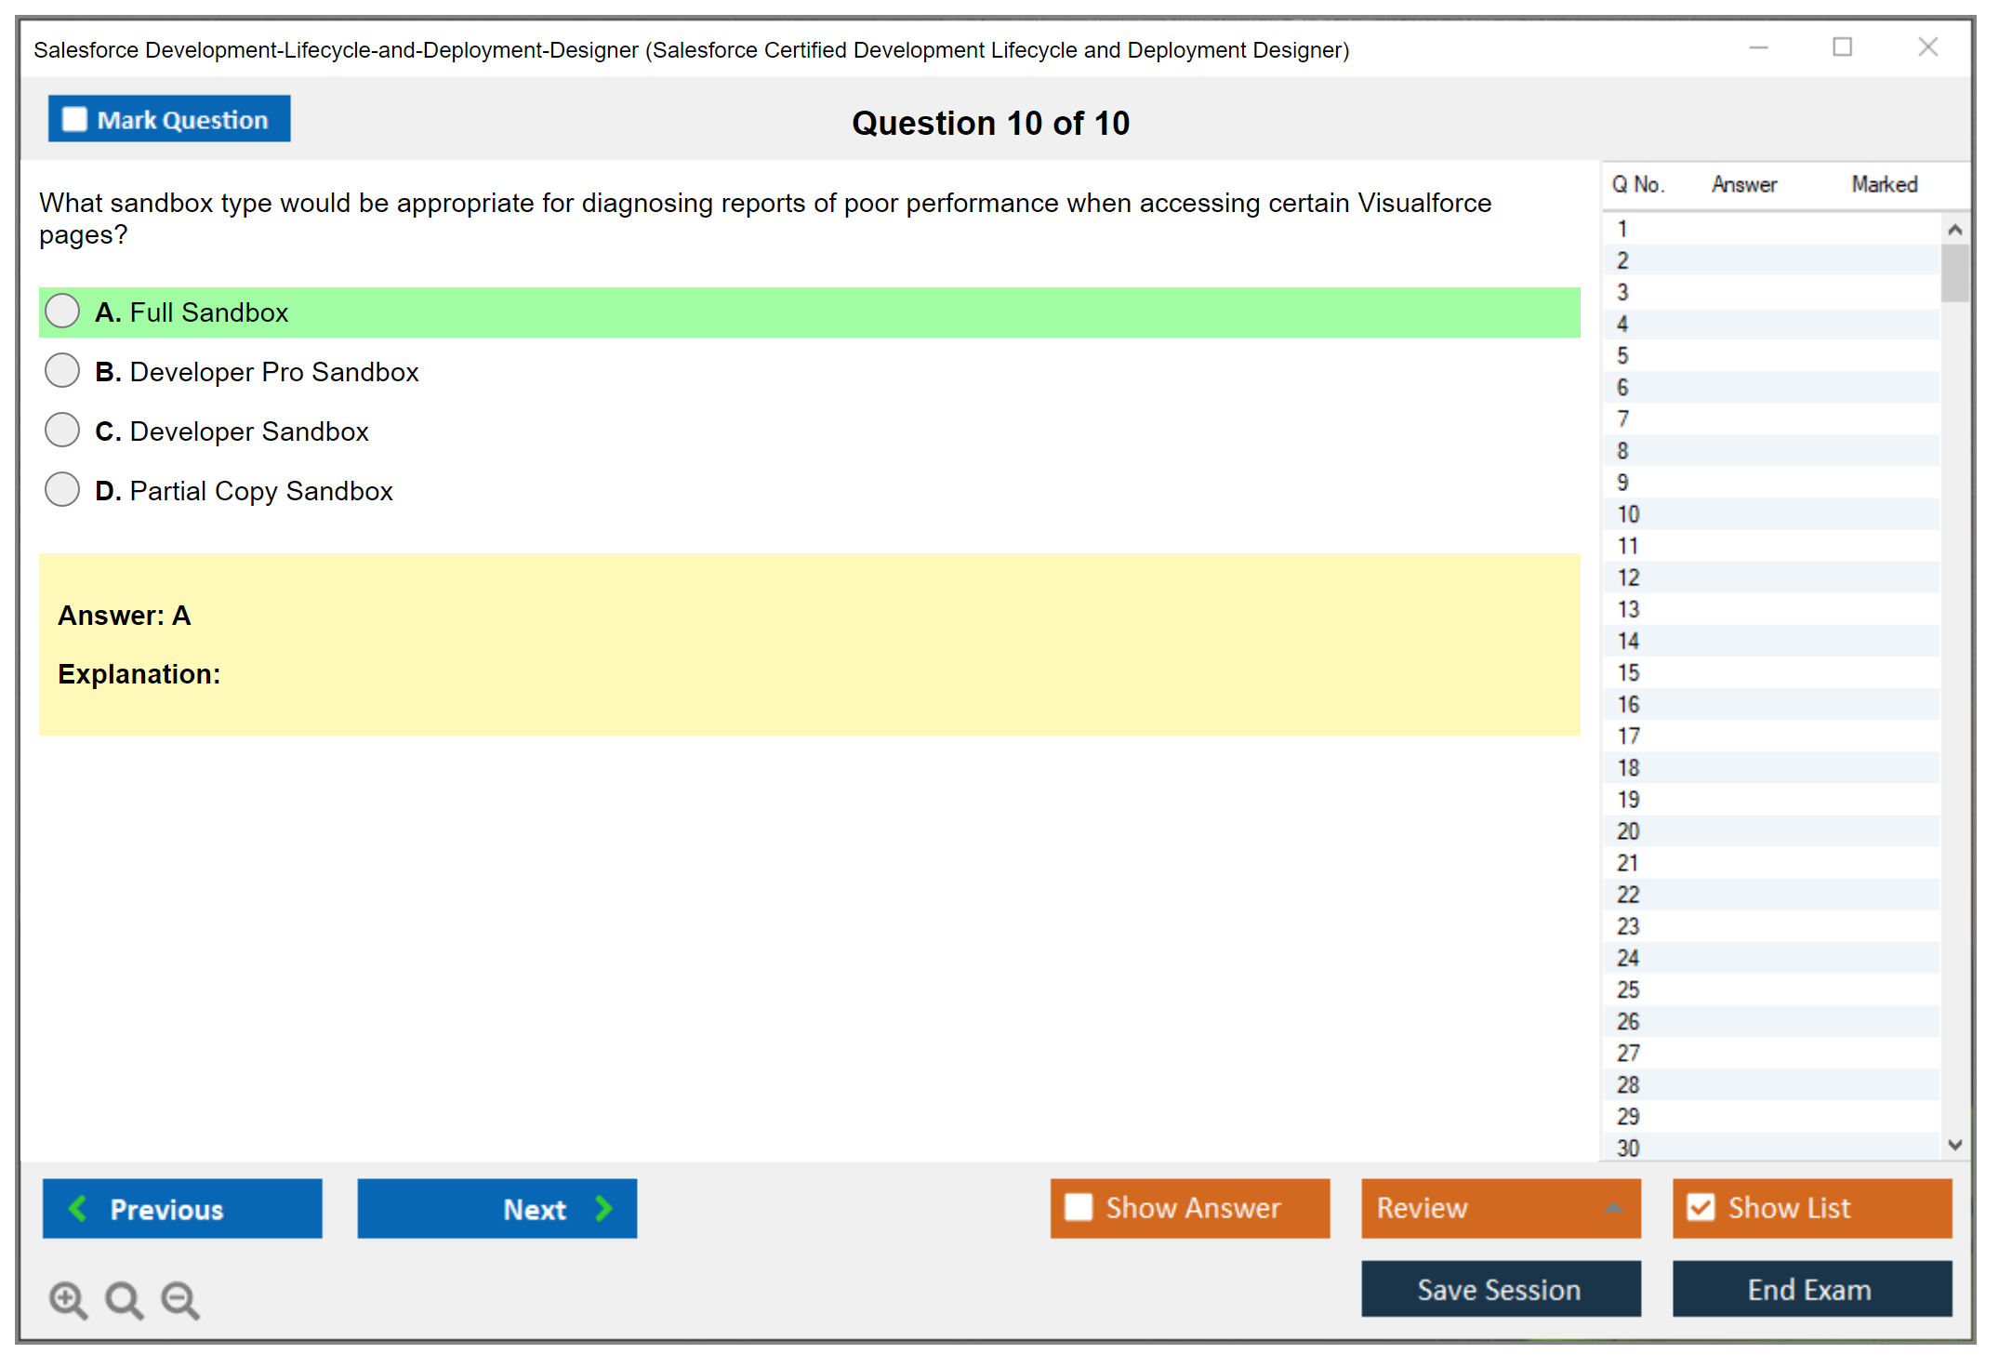Expand the Review dropdown arrow
This screenshot has height=1367, width=1999.
pos(1613,1208)
